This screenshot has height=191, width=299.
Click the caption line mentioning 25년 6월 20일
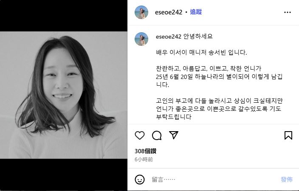pos(219,77)
